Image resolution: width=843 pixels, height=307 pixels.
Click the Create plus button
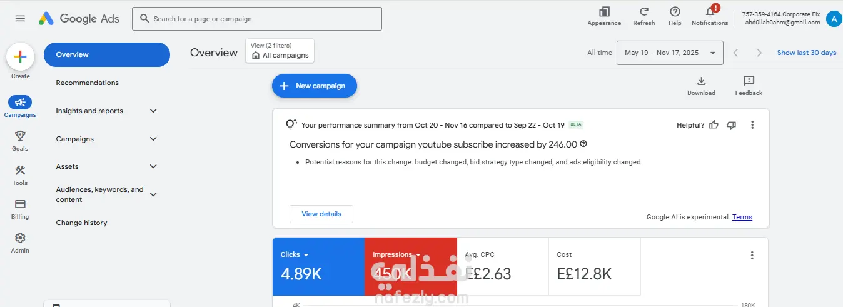click(x=20, y=57)
